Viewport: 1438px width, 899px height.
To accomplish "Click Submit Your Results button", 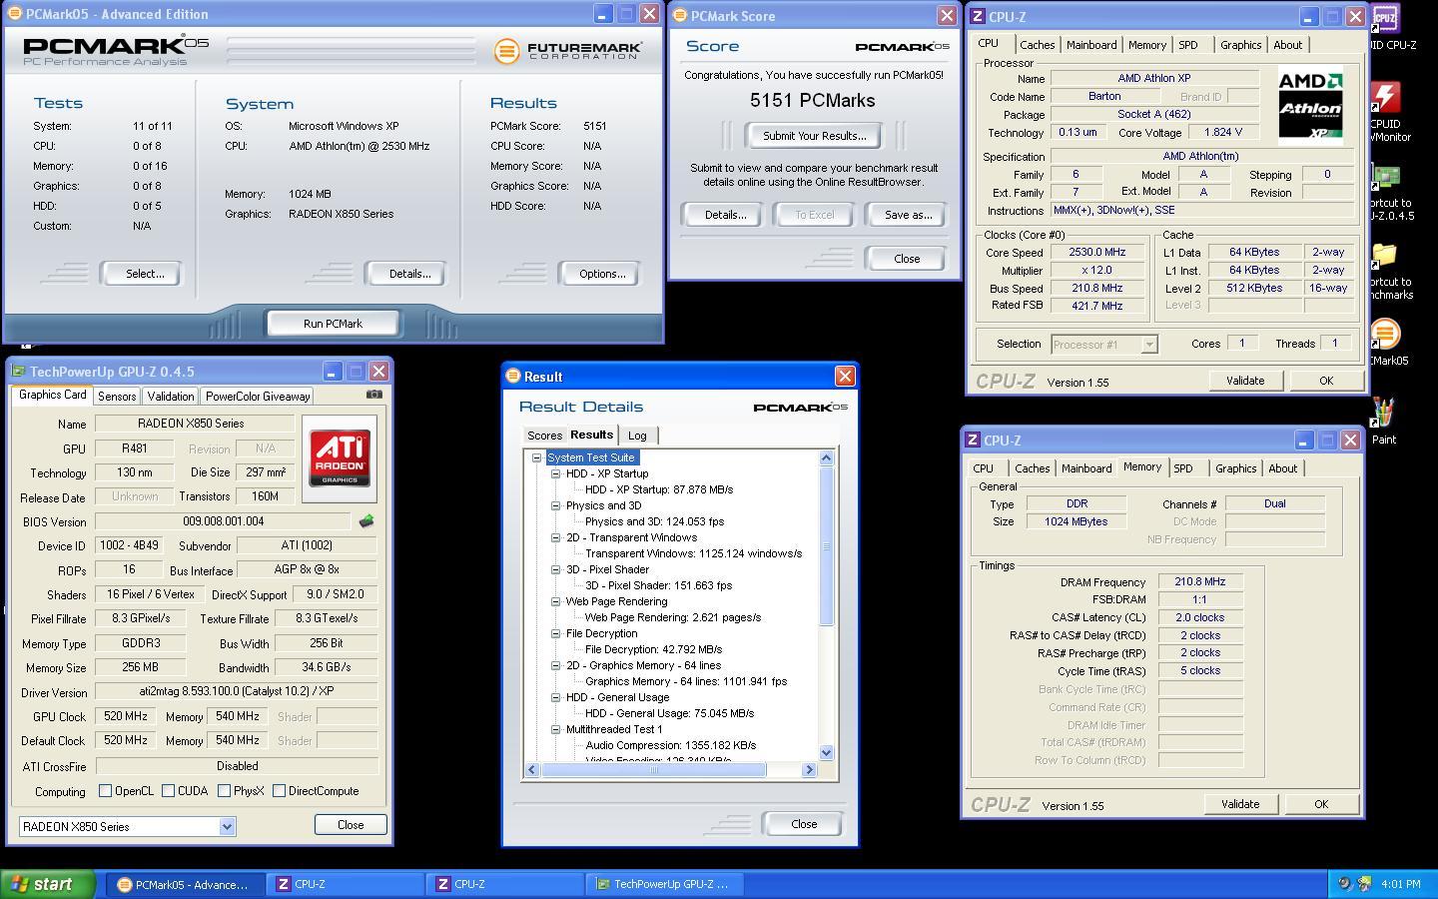I will (x=814, y=136).
